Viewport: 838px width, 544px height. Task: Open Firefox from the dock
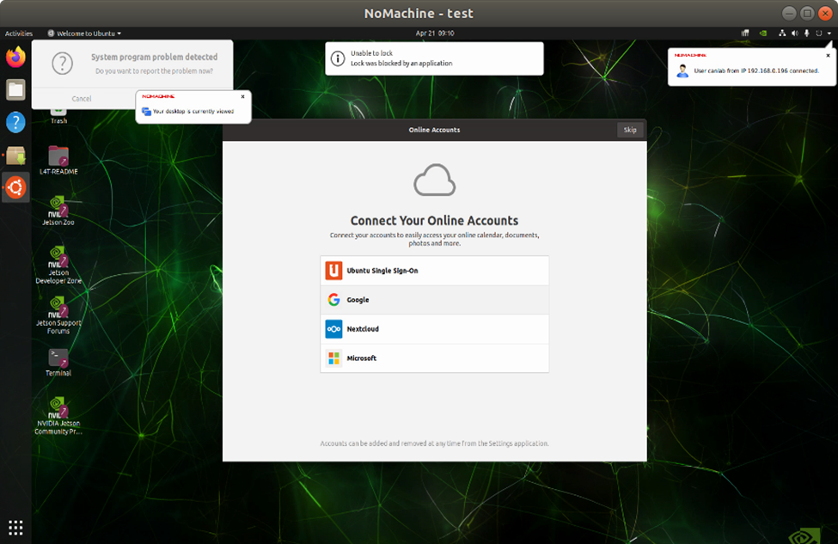[15, 57]
